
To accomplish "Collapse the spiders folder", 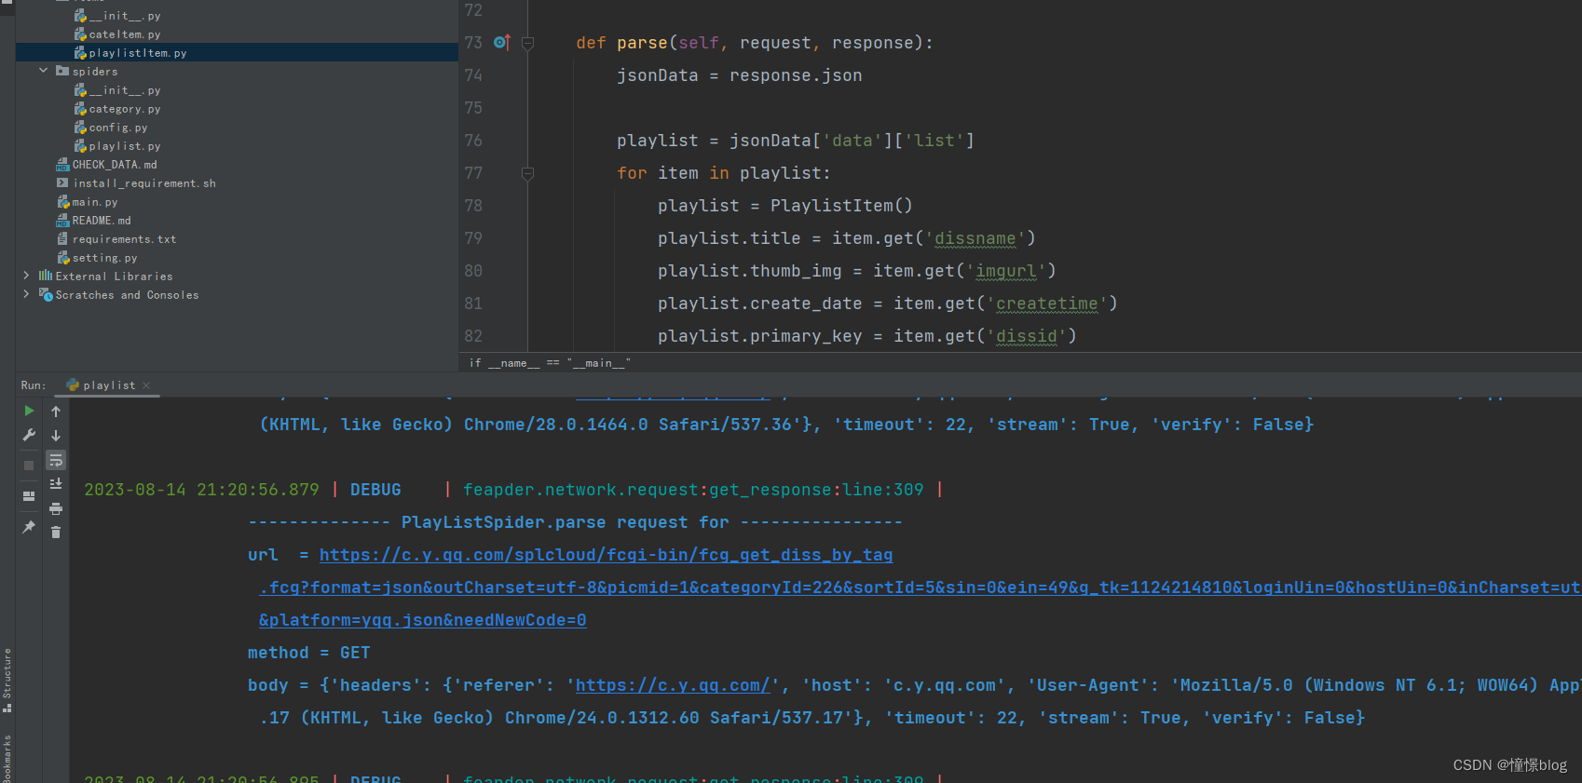I will [43, 71].
